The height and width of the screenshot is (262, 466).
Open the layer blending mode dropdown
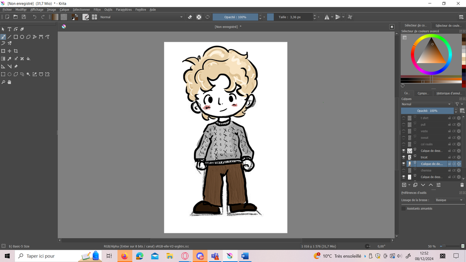tap(426, 104)
